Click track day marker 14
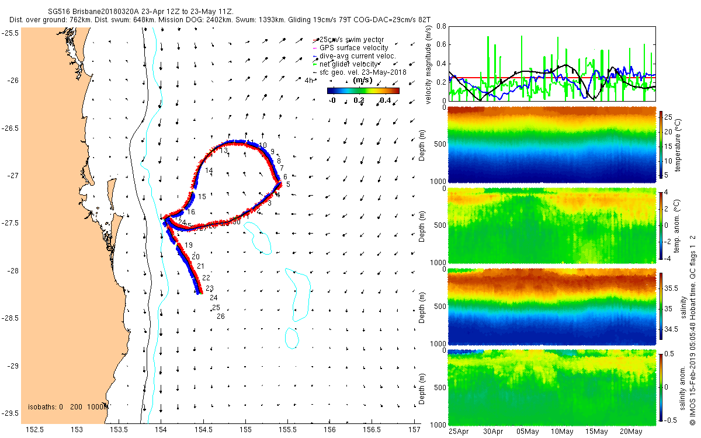Image resolution: width=701 pixels, height=438 pixels. click(x=209, y=170)
